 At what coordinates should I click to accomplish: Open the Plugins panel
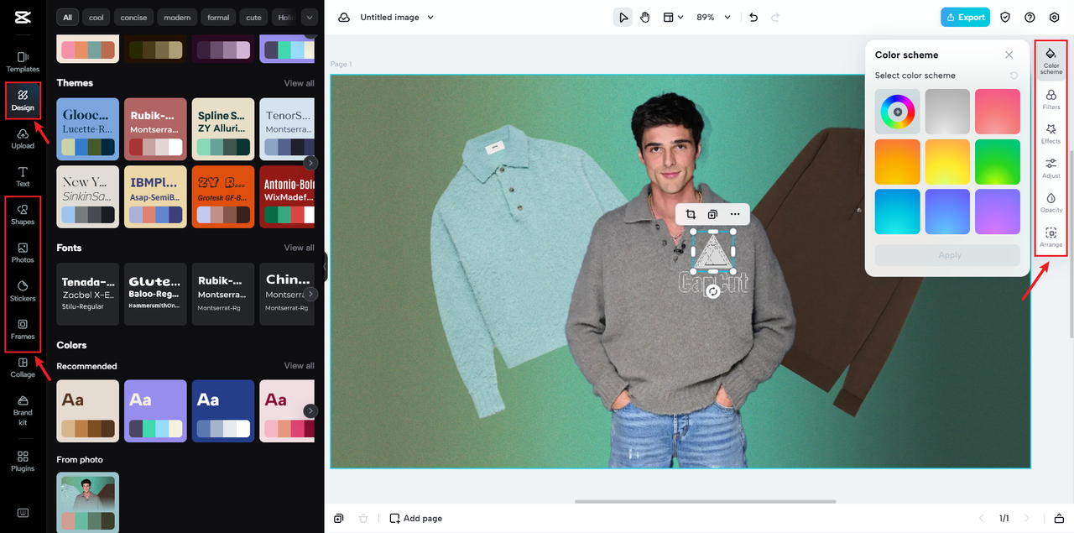click(23, 461)
